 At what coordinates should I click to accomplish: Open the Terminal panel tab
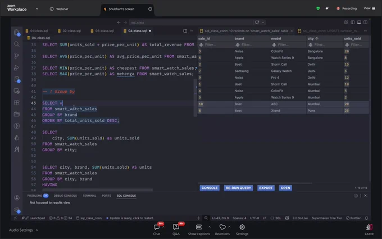89,196
